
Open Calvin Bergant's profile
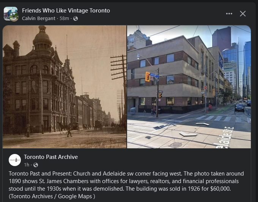[39, 19]
